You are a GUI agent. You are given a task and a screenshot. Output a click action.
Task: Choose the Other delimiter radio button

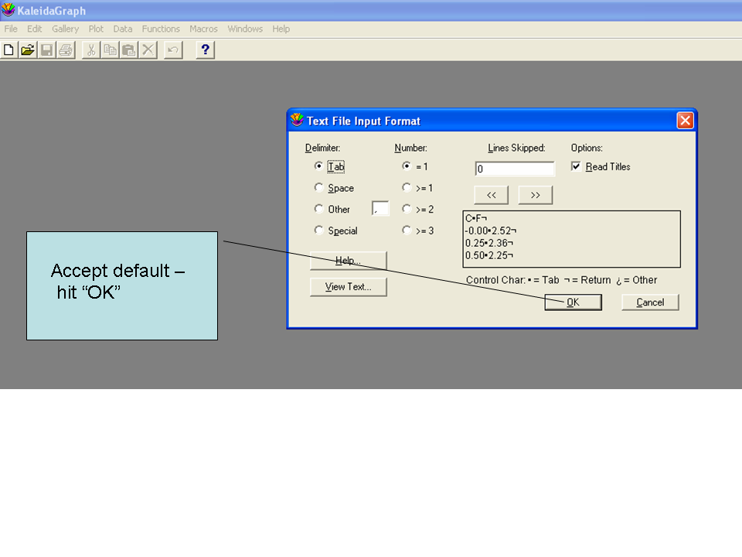(318, 209)
